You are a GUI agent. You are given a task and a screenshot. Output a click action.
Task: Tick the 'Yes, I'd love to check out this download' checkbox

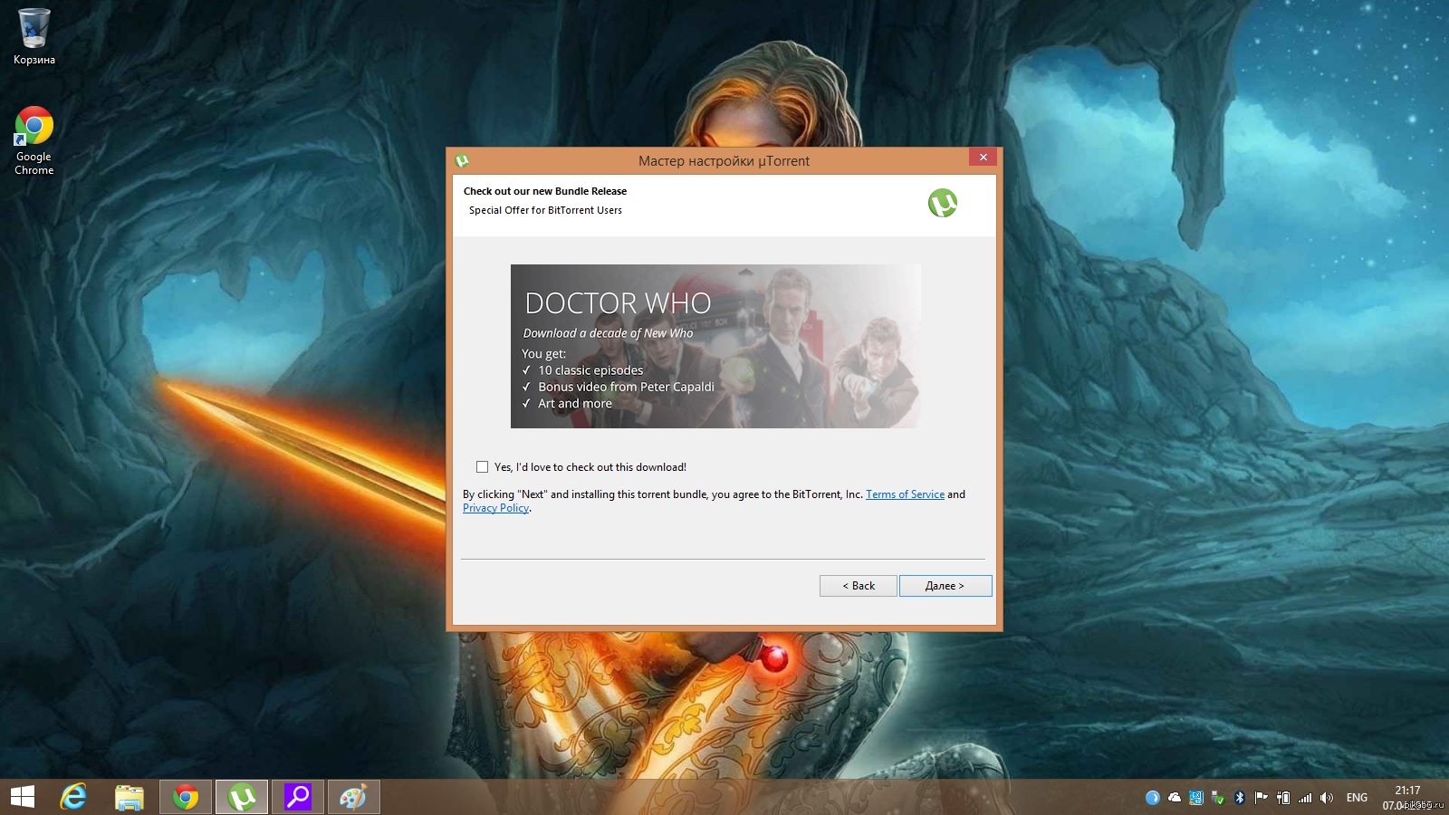point(482,467)
